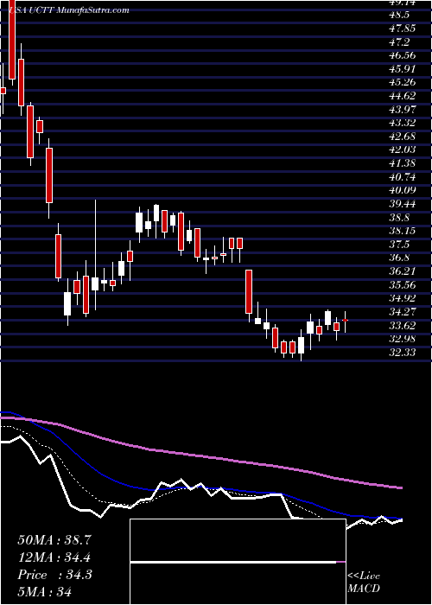432x605 pixels.
Task: Click the 35.56 price axis label
Action: pyautogui.click(x=403, y=285)
